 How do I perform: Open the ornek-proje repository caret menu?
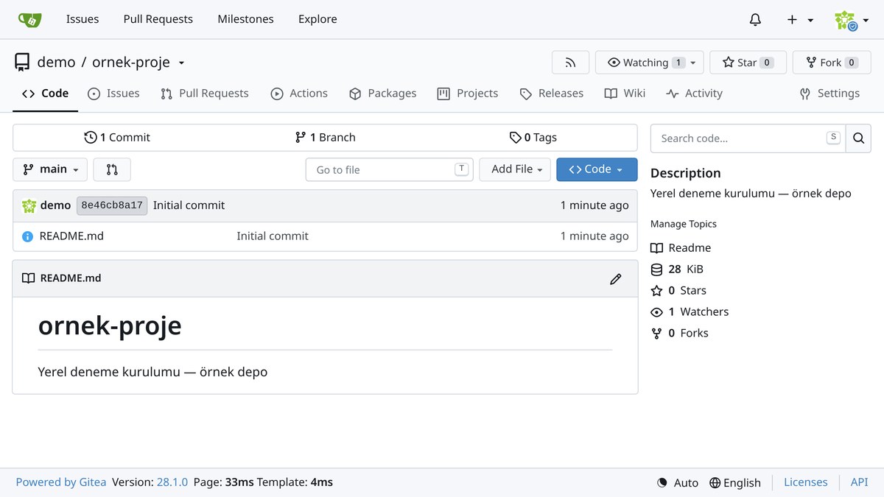[x=182, y=63]
